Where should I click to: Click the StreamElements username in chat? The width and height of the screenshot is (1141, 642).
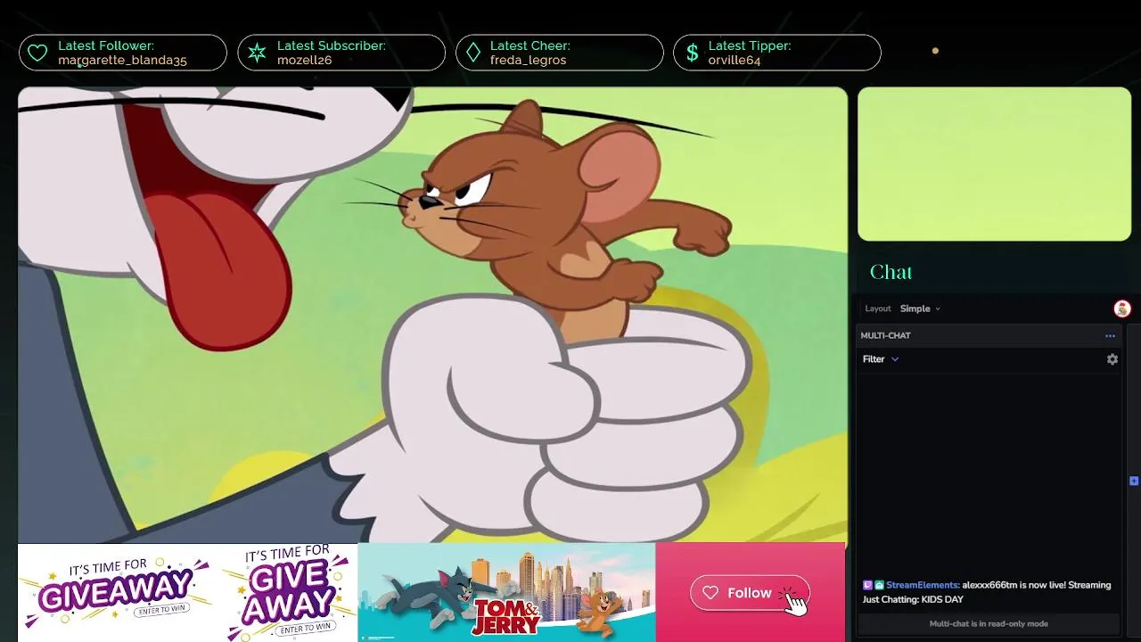(923, 585)
